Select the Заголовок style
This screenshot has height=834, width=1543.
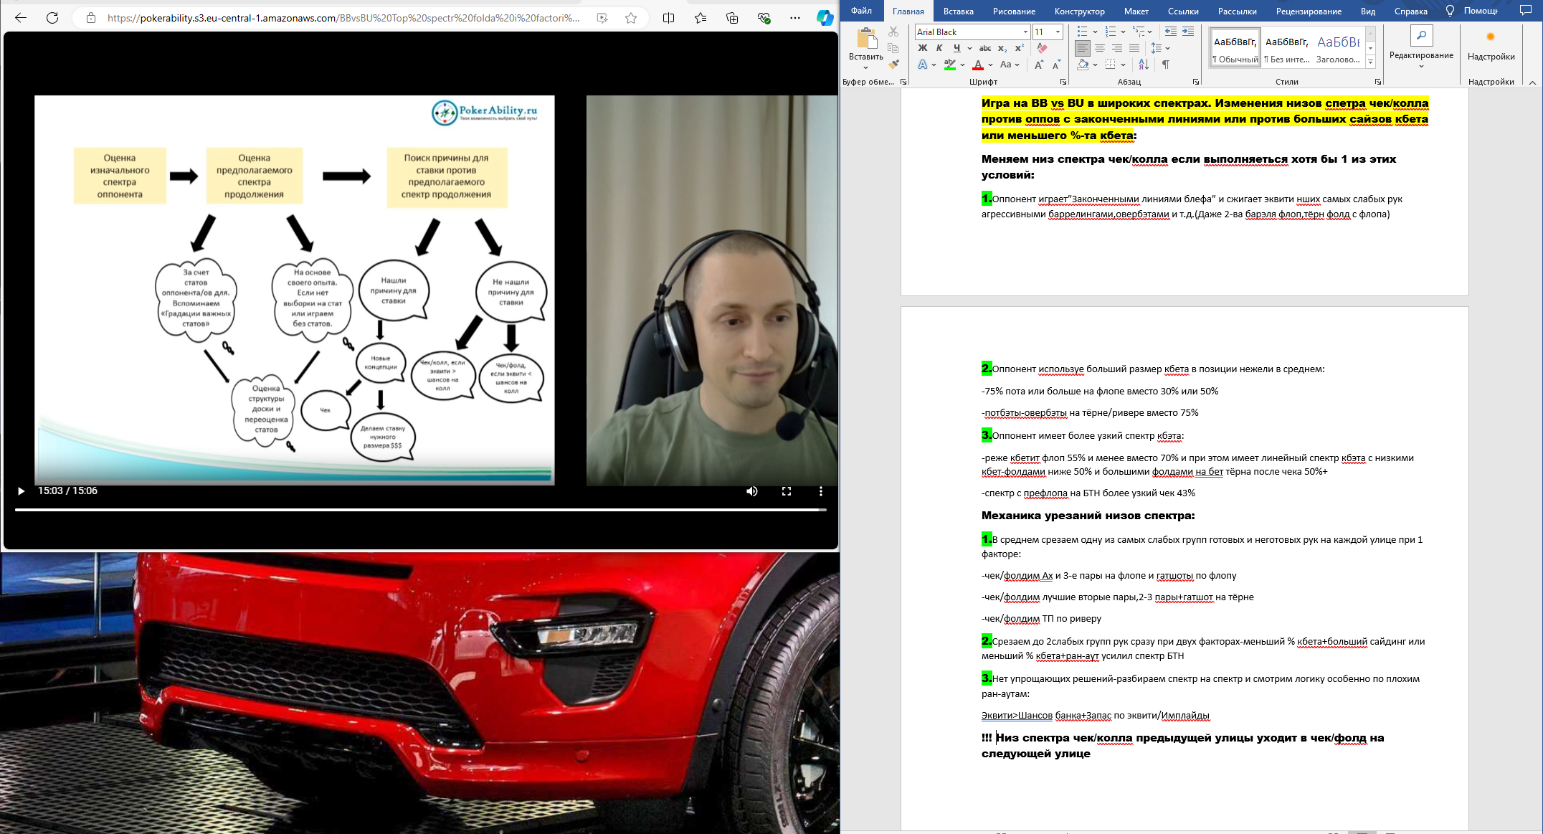click(x=1338, y=47)
